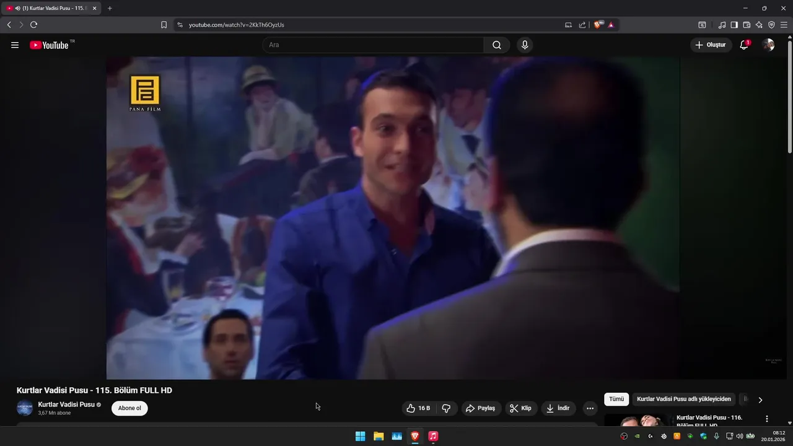Viewport: 793px width, 446px height.
Task: Open options menu for 116. Bölüm suggestion
Action: click(x=767, y=419)
